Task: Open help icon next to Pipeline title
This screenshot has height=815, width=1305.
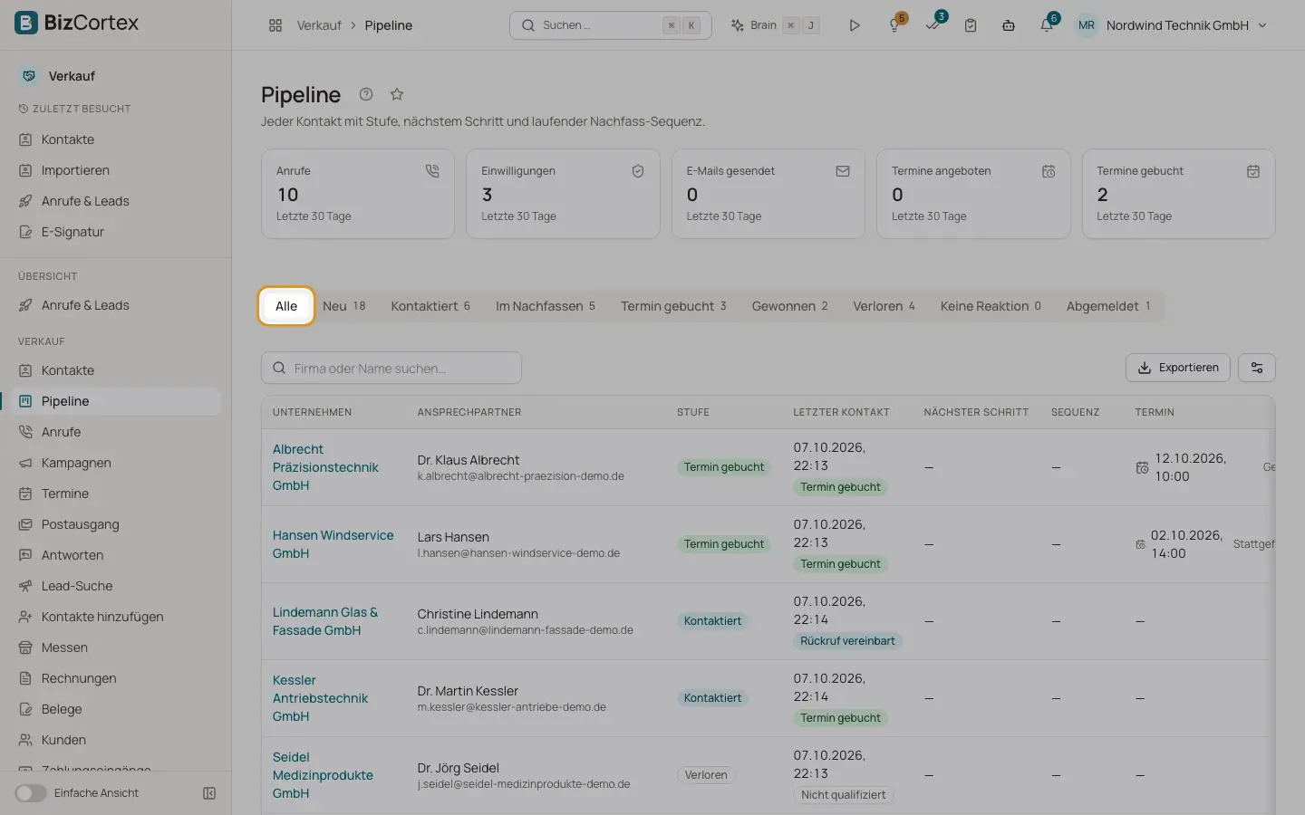Action: 366,94
